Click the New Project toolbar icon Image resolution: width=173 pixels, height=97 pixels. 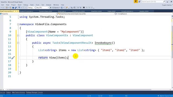pyautogui.click(x=7, y=8)
